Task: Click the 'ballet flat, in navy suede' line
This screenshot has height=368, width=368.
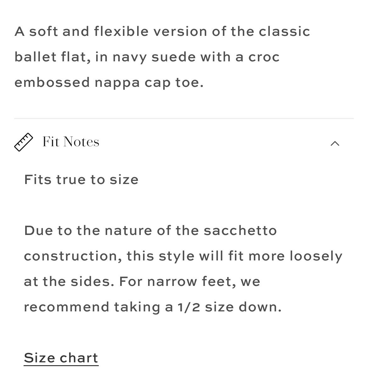Action: (147, 57)
